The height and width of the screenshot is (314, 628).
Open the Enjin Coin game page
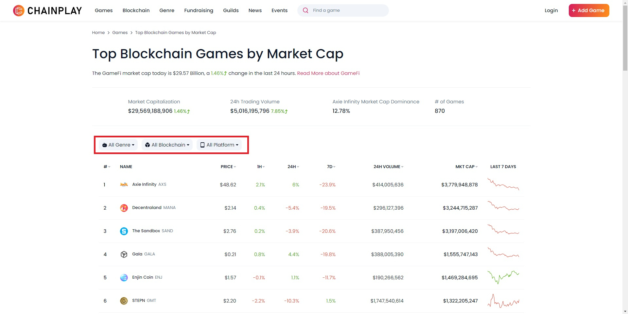pyautogui.click(x=143, y=277)
